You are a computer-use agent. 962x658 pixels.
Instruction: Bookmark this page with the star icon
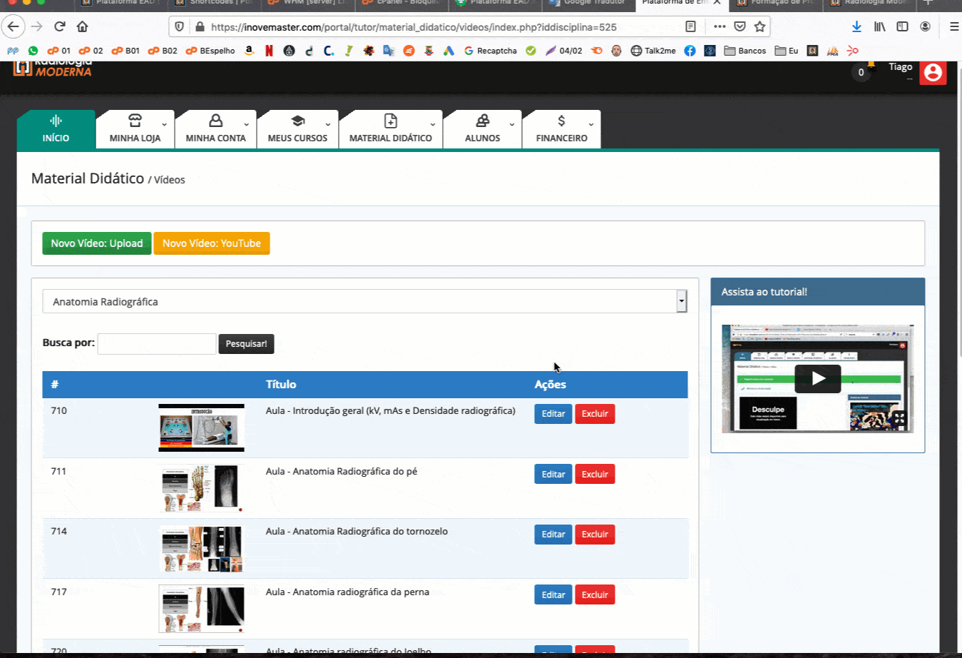[x=759, y=27]
